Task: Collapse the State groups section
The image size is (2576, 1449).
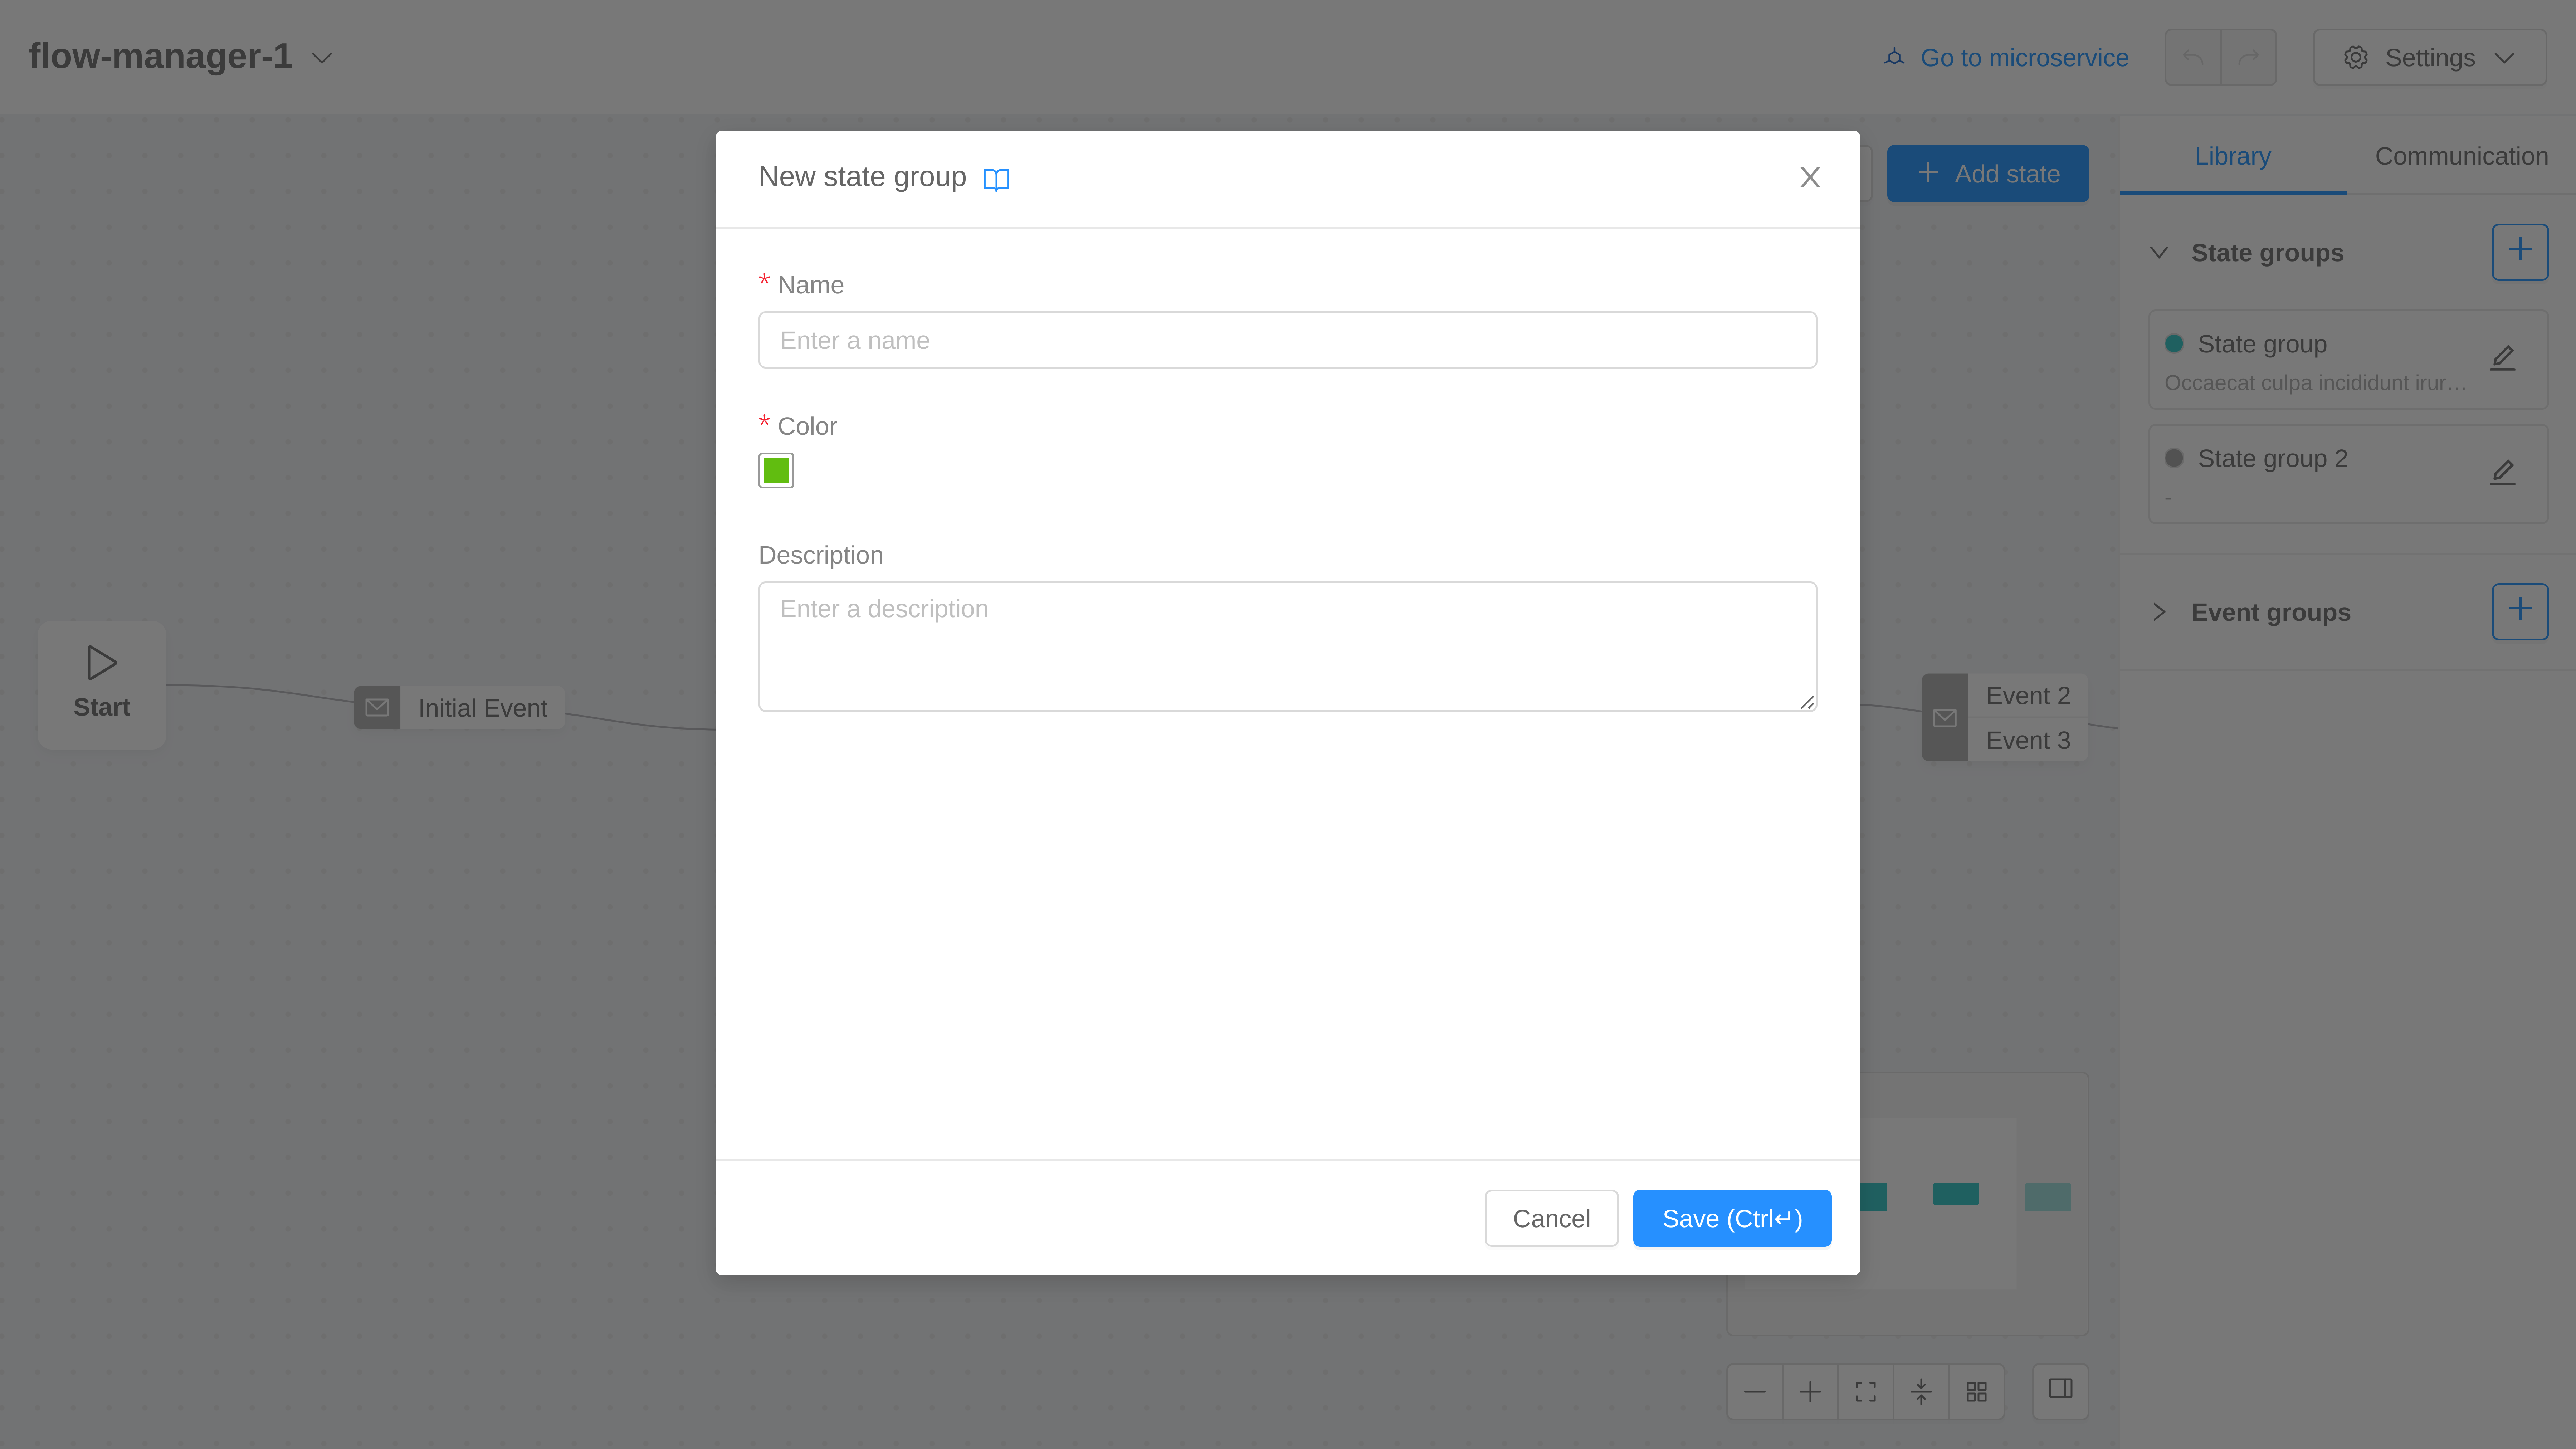Action: (2159, 253)
